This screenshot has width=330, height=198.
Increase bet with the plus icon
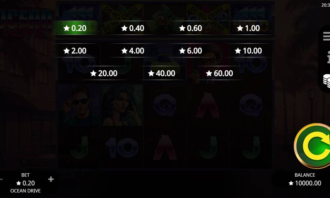pos(51,179)
